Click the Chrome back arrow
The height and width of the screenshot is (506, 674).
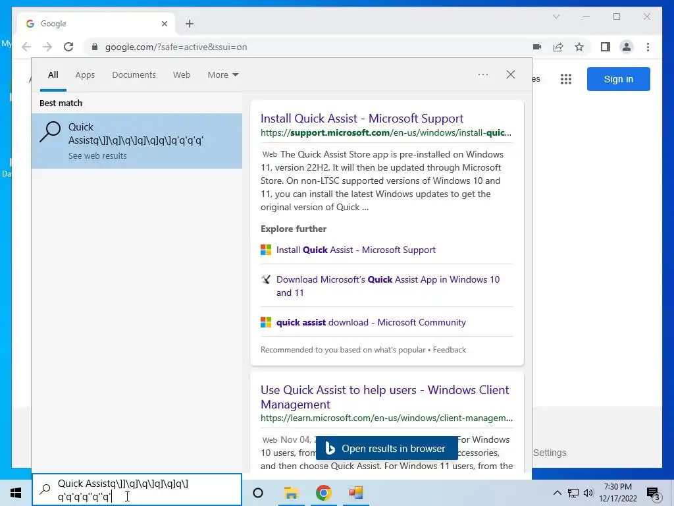click(x=26, y=47)
